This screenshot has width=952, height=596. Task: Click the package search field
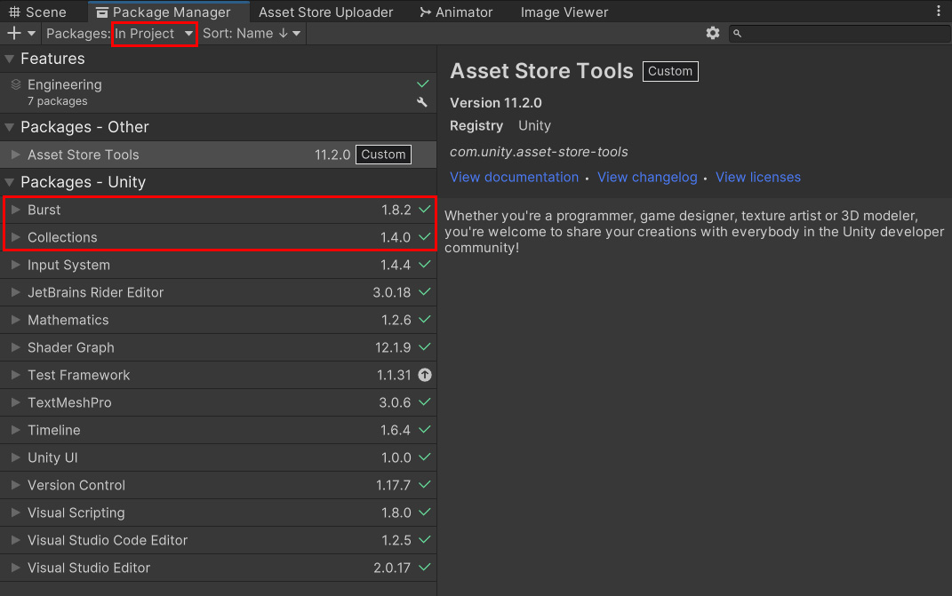[x=839, y=34]
